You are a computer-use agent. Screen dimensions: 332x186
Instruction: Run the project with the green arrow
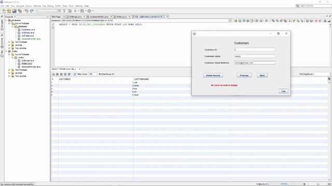tap(75, 11)
